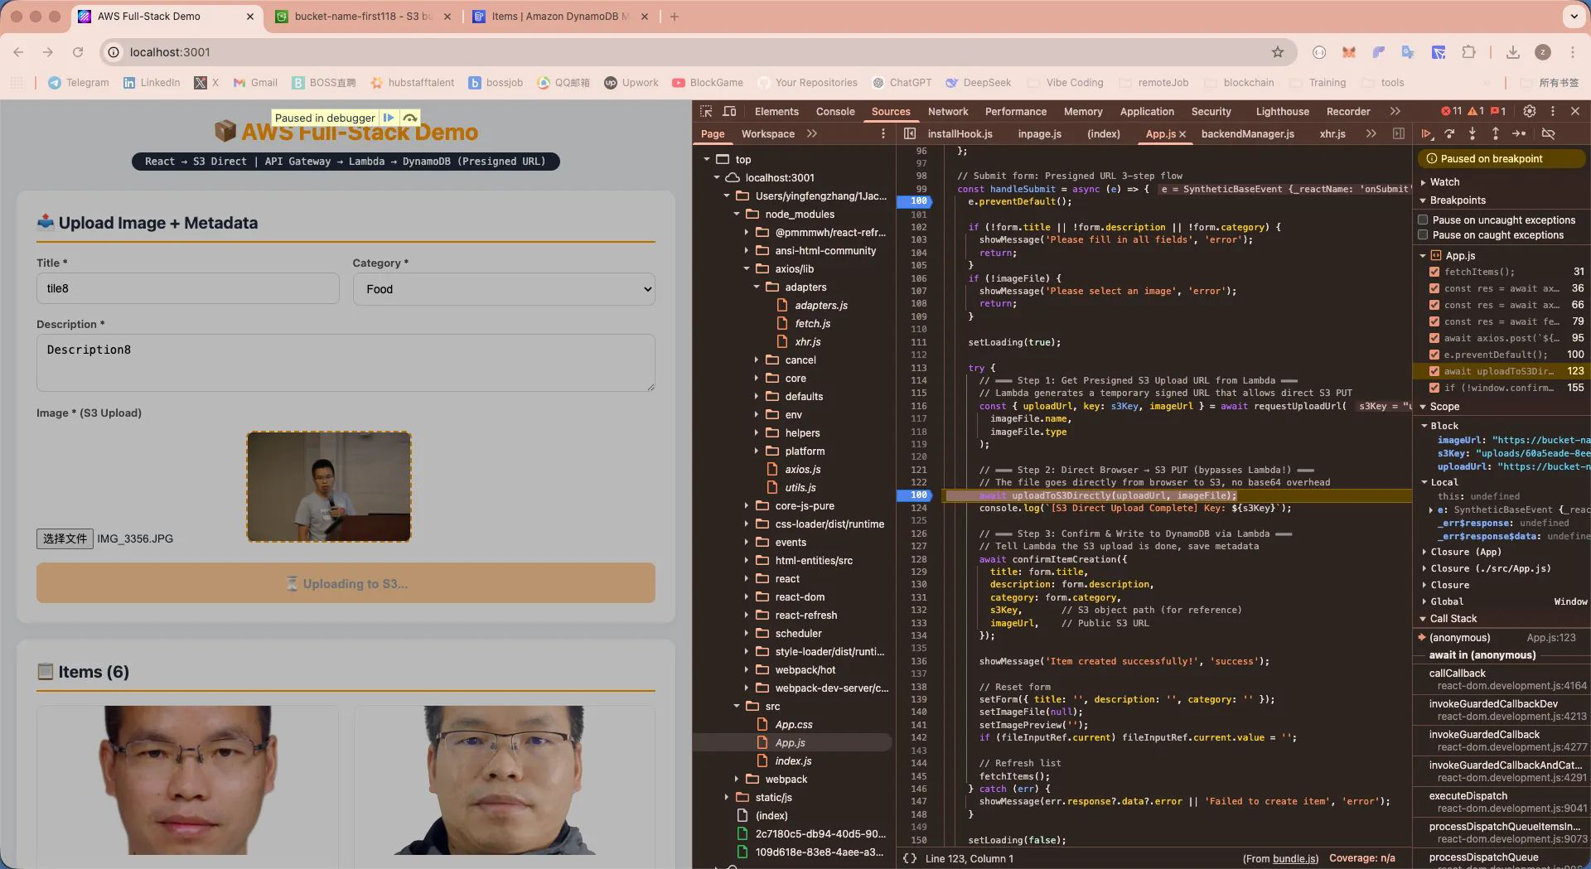The width and height of the screenshot is (1591, 869).
Task: Open the Workspace navigator tab
Action: [x=767, y=134]
